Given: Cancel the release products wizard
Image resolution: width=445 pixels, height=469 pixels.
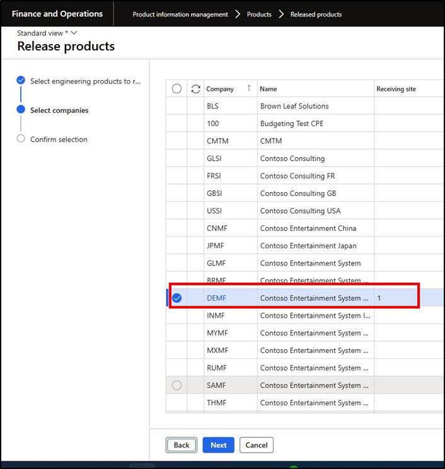Looking at the screenshot, I should point(256,445).
